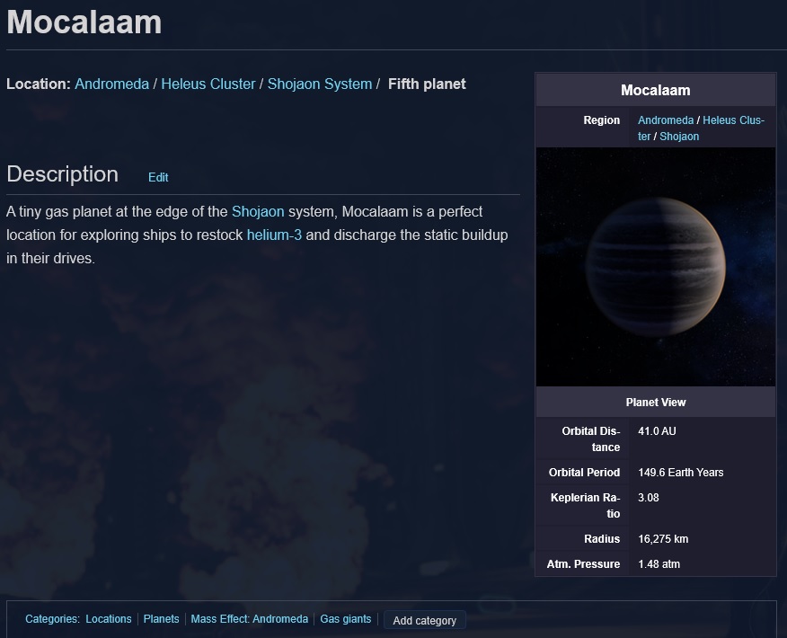This screenshot has width=787, height=638.
Task: Edit the Description section
Action: [158, 177]
